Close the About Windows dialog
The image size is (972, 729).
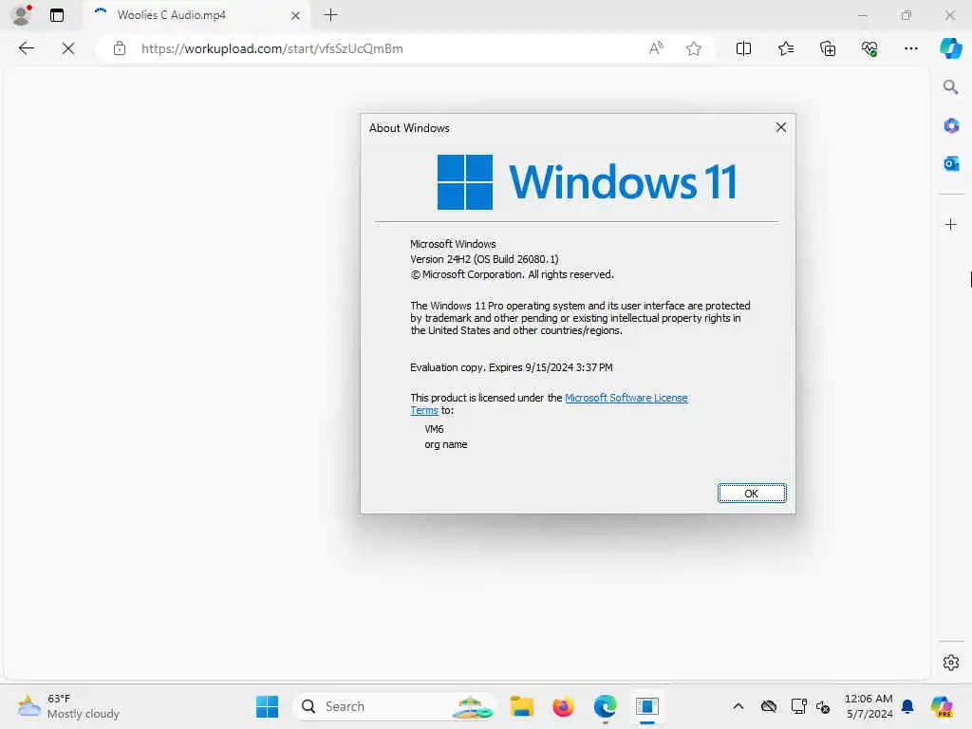pos(781,127)
